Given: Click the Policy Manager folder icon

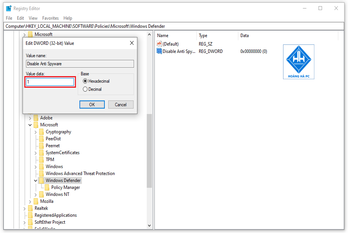Looking at the screenshot, I should tap(47, 187).
